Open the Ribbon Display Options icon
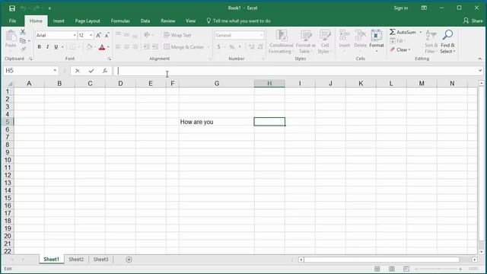 click(x=424, y=8)
